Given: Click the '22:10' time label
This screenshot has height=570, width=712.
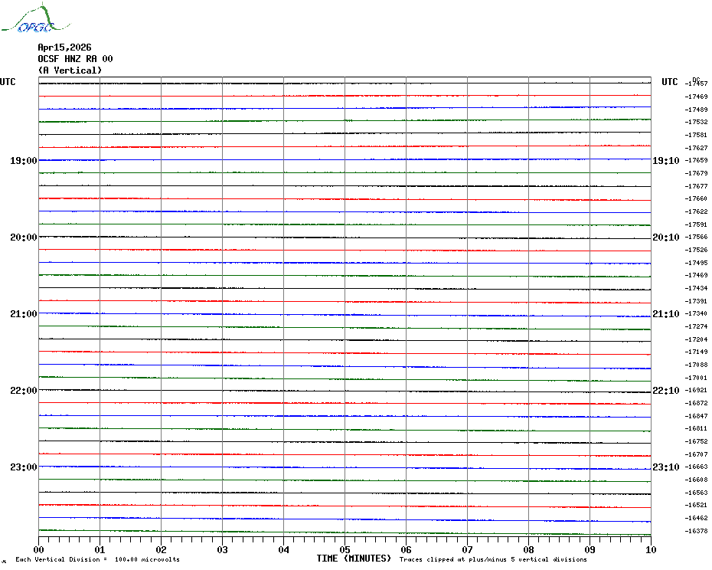Looking at the screenshot, I should pyautogui.click(x=666, y=391).
